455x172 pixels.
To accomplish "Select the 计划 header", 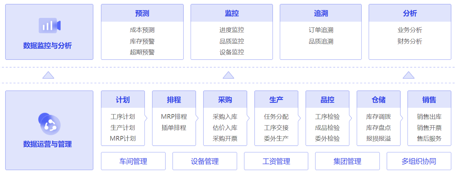I will tap(123, 100).
